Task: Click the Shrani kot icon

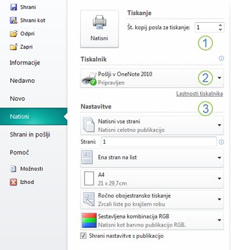Action: pos(13,20)
